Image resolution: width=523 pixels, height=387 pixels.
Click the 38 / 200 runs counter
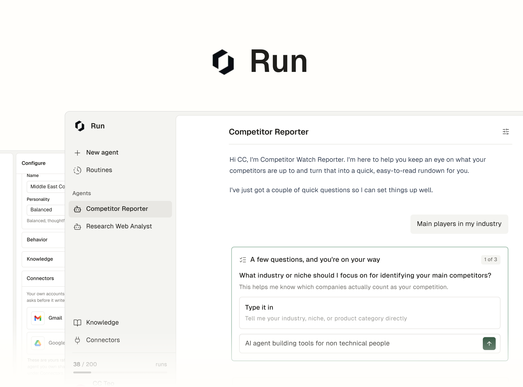click(85, 364)
